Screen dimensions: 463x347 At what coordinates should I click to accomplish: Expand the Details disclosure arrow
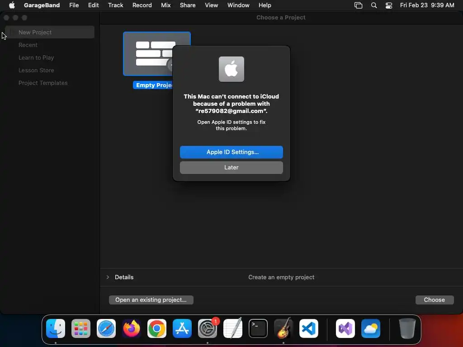tap(108, 277)
